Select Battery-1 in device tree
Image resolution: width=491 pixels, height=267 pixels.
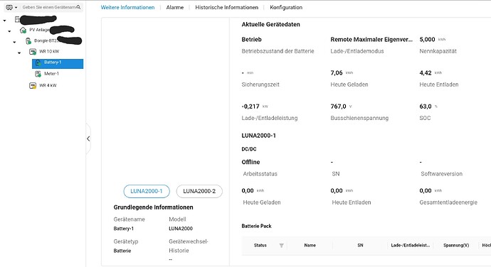(x=58, y=63)
